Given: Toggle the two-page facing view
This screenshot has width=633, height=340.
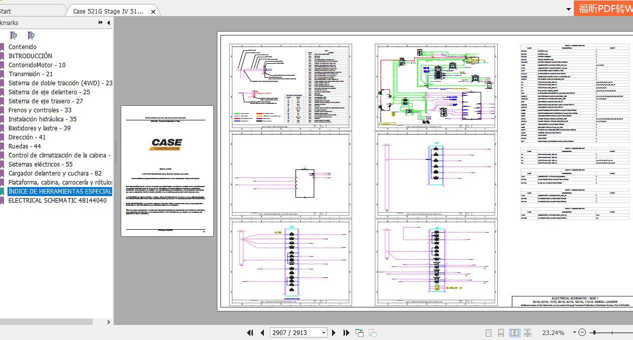Looking at the screenshot, I should click(x=514, y=332).
